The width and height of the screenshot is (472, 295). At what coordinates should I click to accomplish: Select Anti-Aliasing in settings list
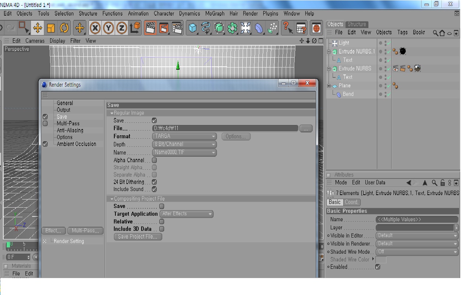click(70, 131)
